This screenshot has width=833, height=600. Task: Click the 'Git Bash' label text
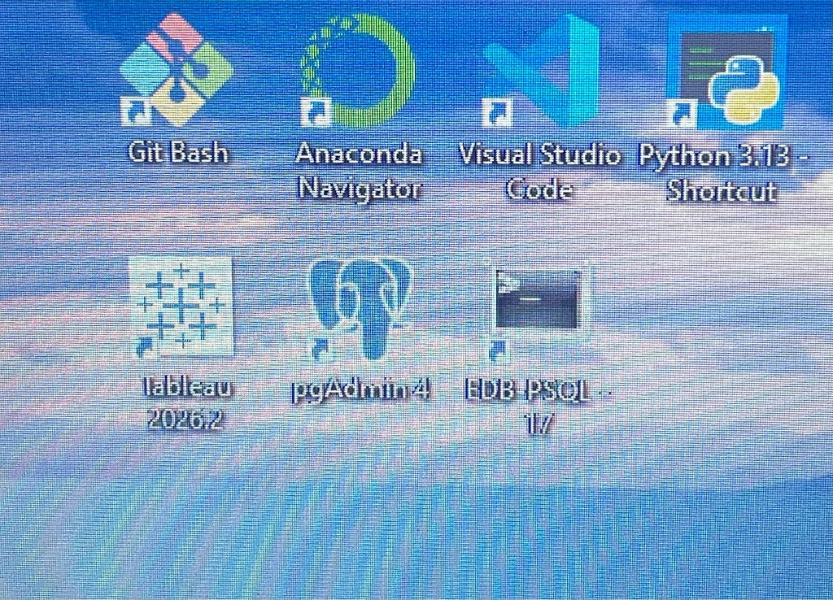pyautogui.click(x=178, y=153)
